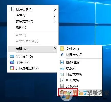Click the 显示设置 monitor icon
The image size is (111, 102).
(12, 57)
